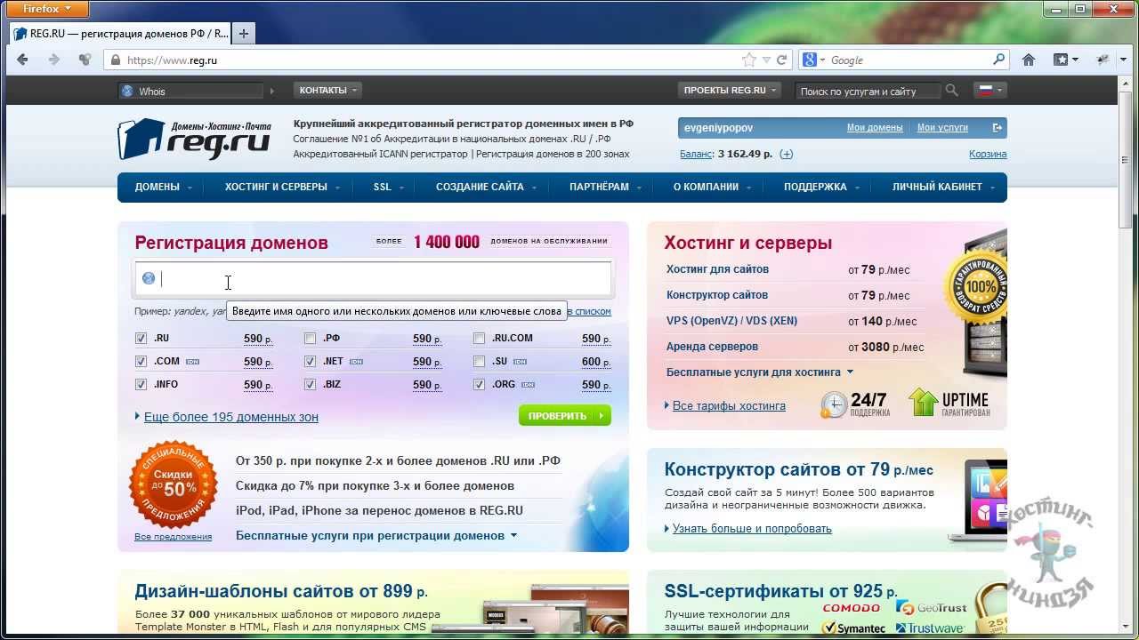Follow Узнать больше и попробовать link

(x=752, y=528)
